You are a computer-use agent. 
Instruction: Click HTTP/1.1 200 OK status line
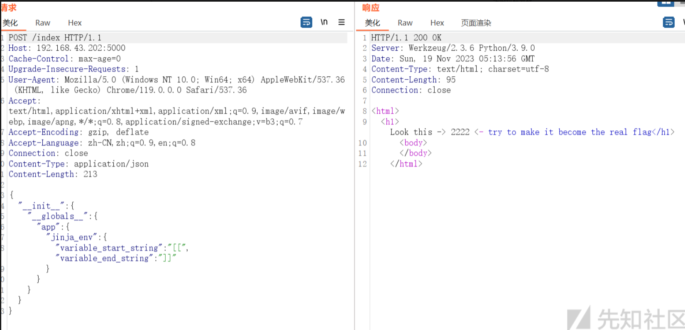coord(406,38)
